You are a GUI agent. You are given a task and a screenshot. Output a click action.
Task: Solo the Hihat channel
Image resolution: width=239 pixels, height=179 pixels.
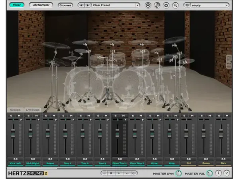[x=150, y=116]
